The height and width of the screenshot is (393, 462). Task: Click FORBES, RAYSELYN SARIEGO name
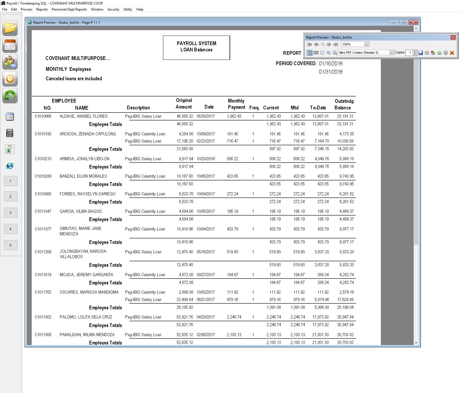(87, 194)
